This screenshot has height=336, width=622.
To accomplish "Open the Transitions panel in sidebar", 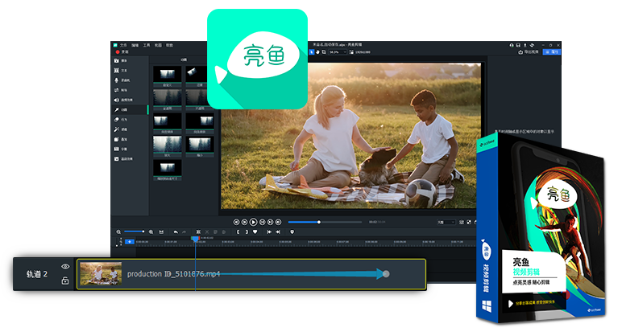I will tap(117, 90).
